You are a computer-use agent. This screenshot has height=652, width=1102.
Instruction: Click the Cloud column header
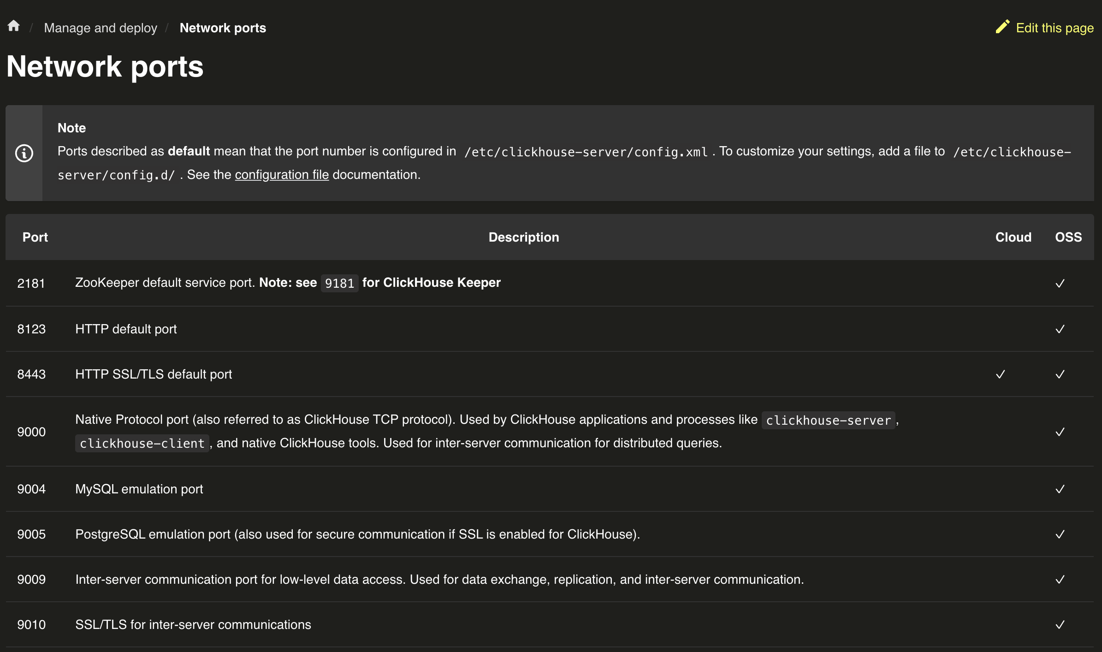point(1013,237)
